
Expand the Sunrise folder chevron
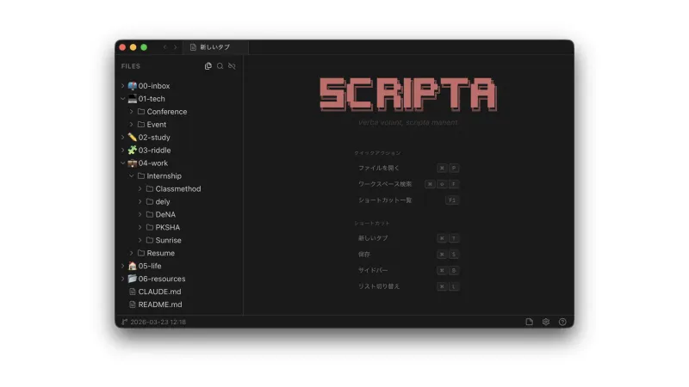tap(140, 241)
